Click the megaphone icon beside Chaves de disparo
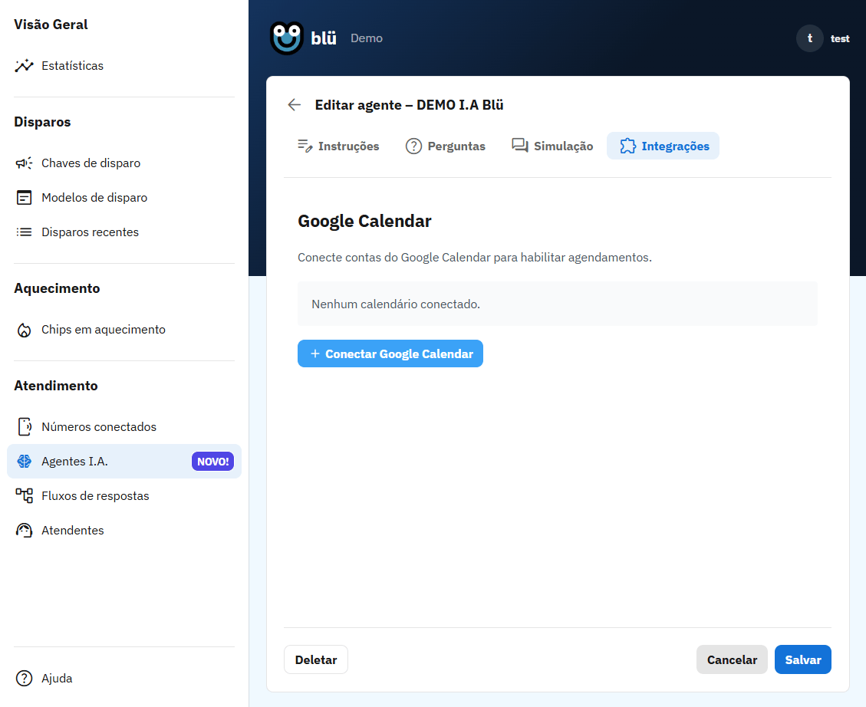The height and width of the screenshot is (707, 866). coord(24,163)
